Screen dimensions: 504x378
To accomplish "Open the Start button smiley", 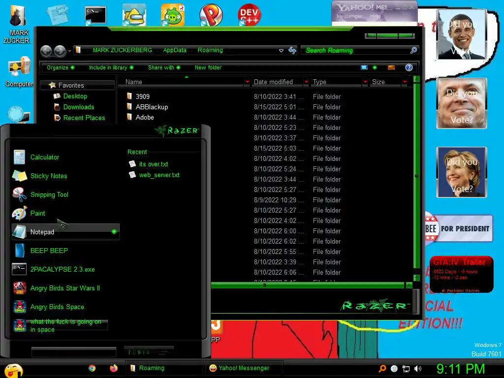I will coord(13,370).
